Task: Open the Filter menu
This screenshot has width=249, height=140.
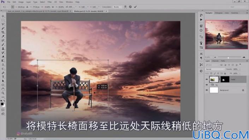Action: [49, 2]
